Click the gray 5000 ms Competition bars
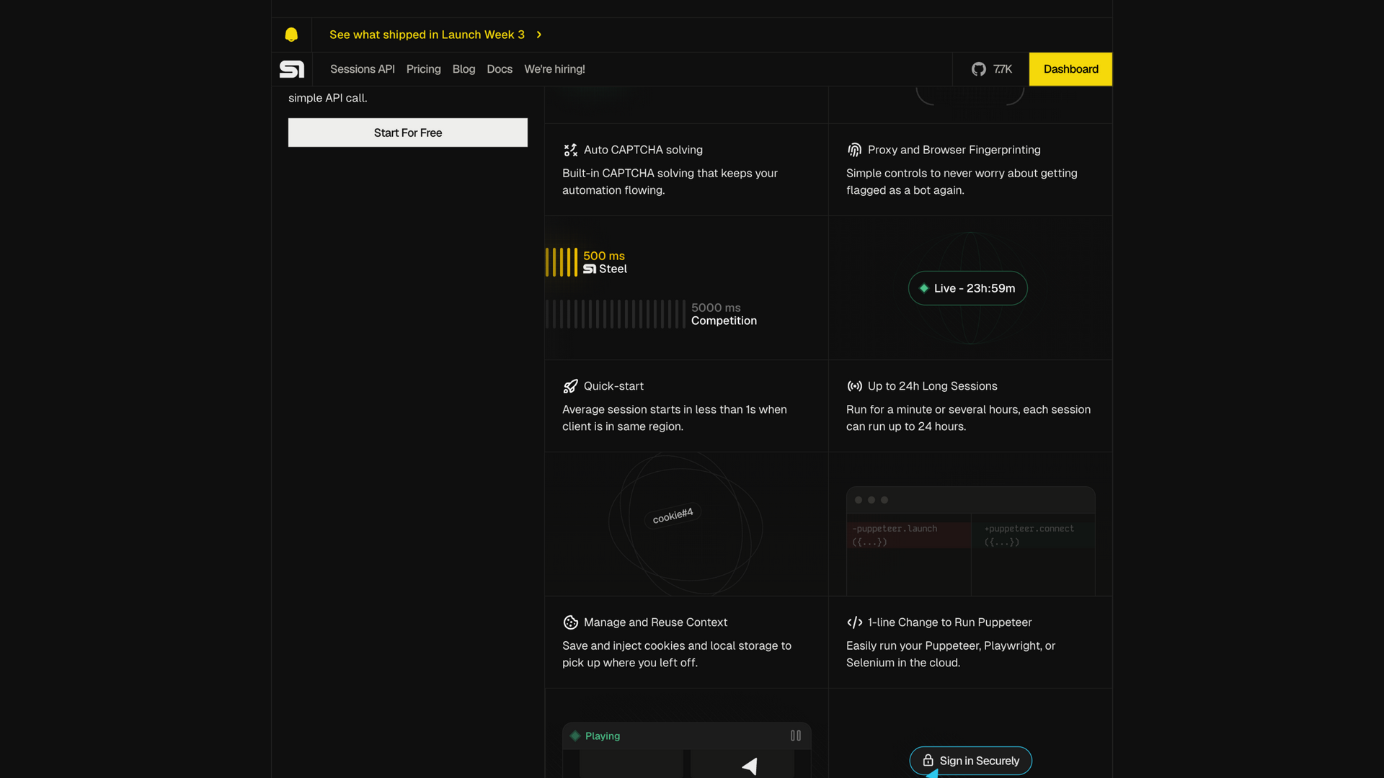1384x778 pixels. click(616, 314)
